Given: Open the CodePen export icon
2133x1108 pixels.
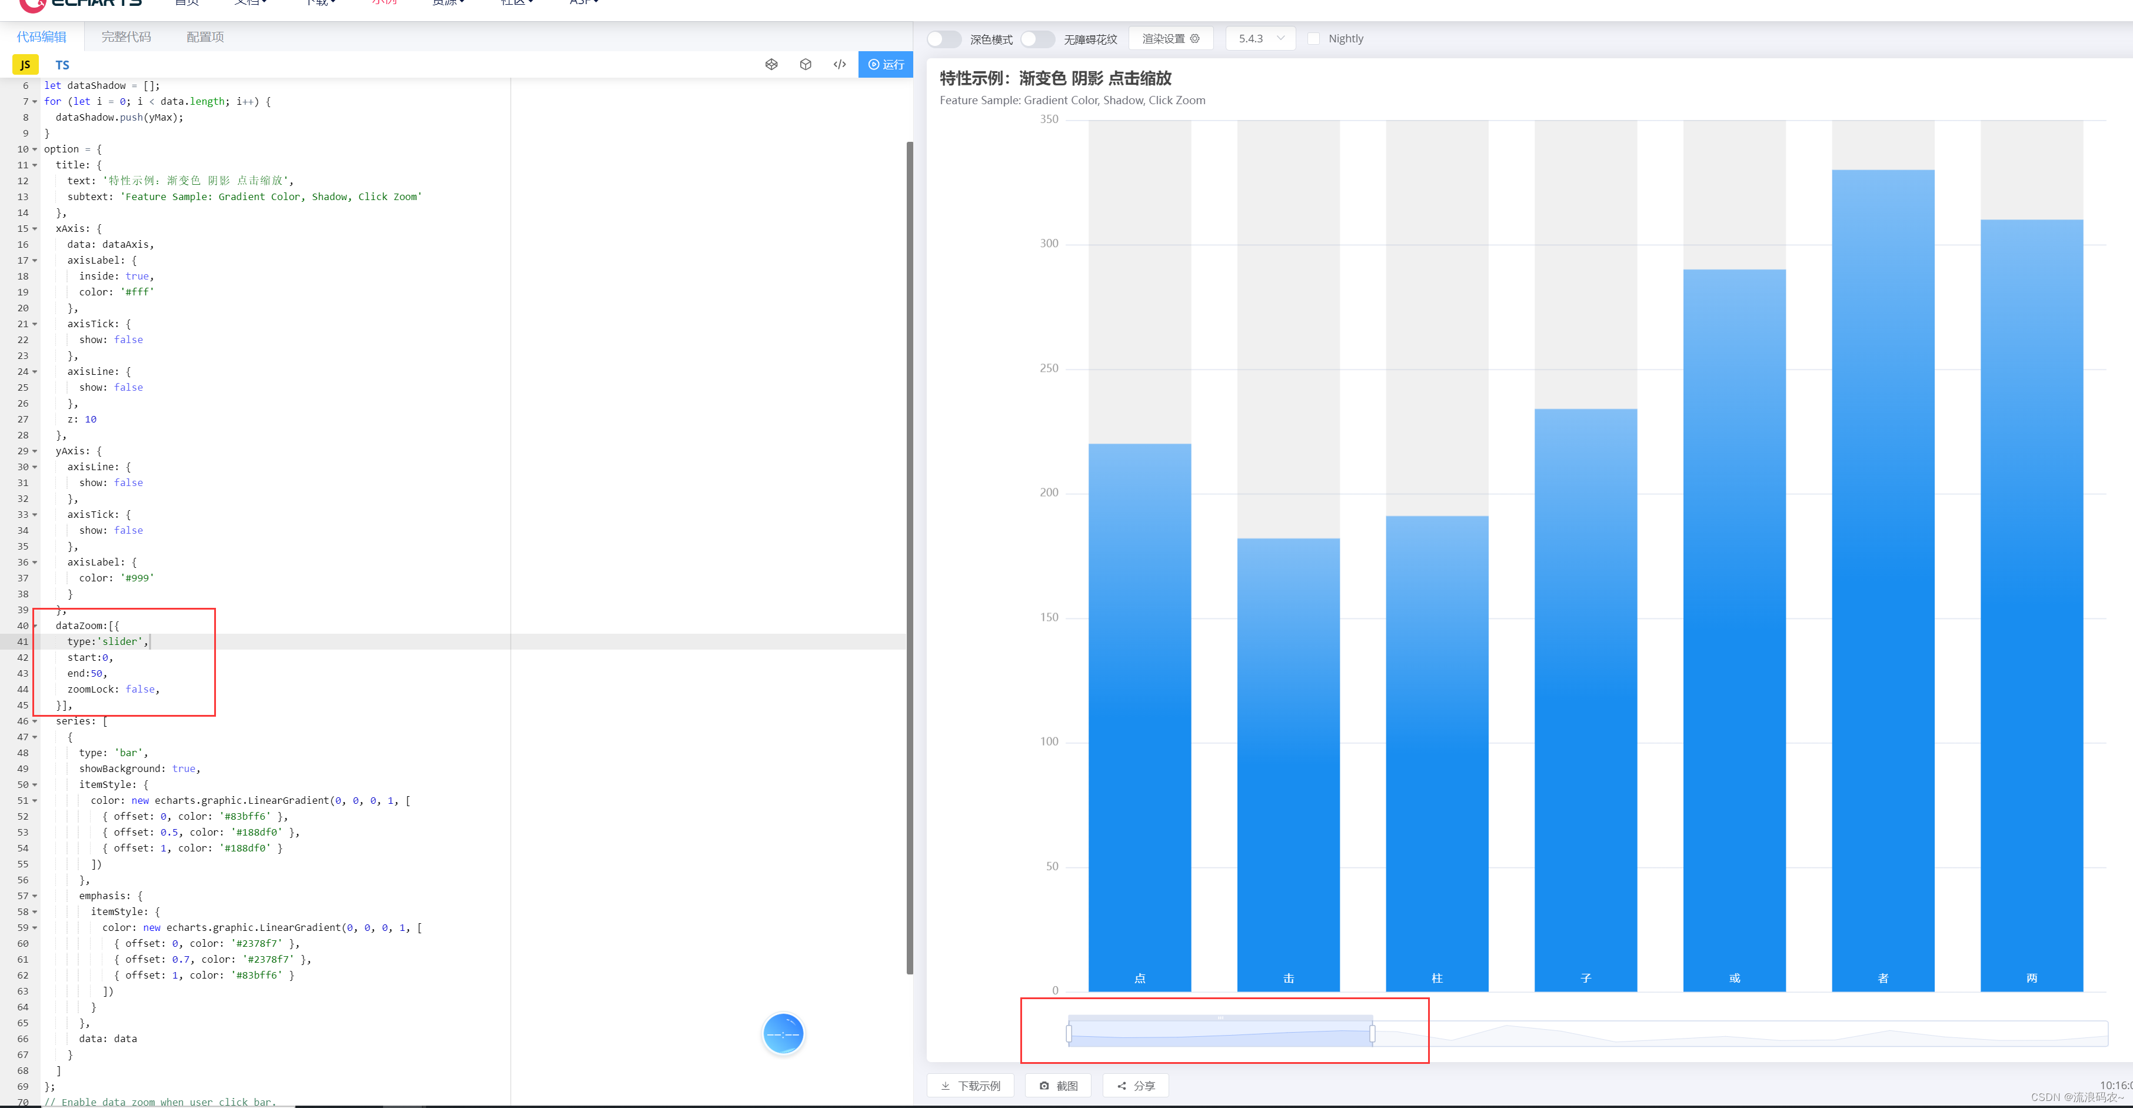Looking at the screenshot, I should 771,65.
